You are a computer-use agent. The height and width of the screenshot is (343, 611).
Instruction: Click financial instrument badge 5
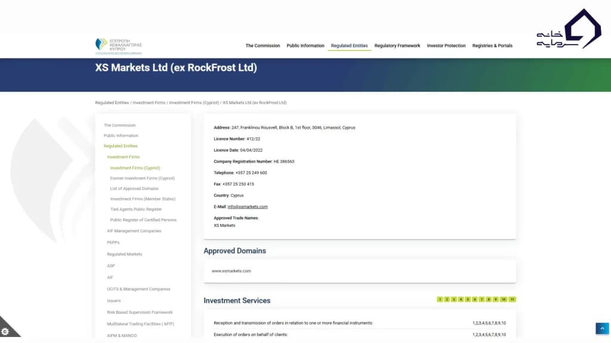point(468,300)
